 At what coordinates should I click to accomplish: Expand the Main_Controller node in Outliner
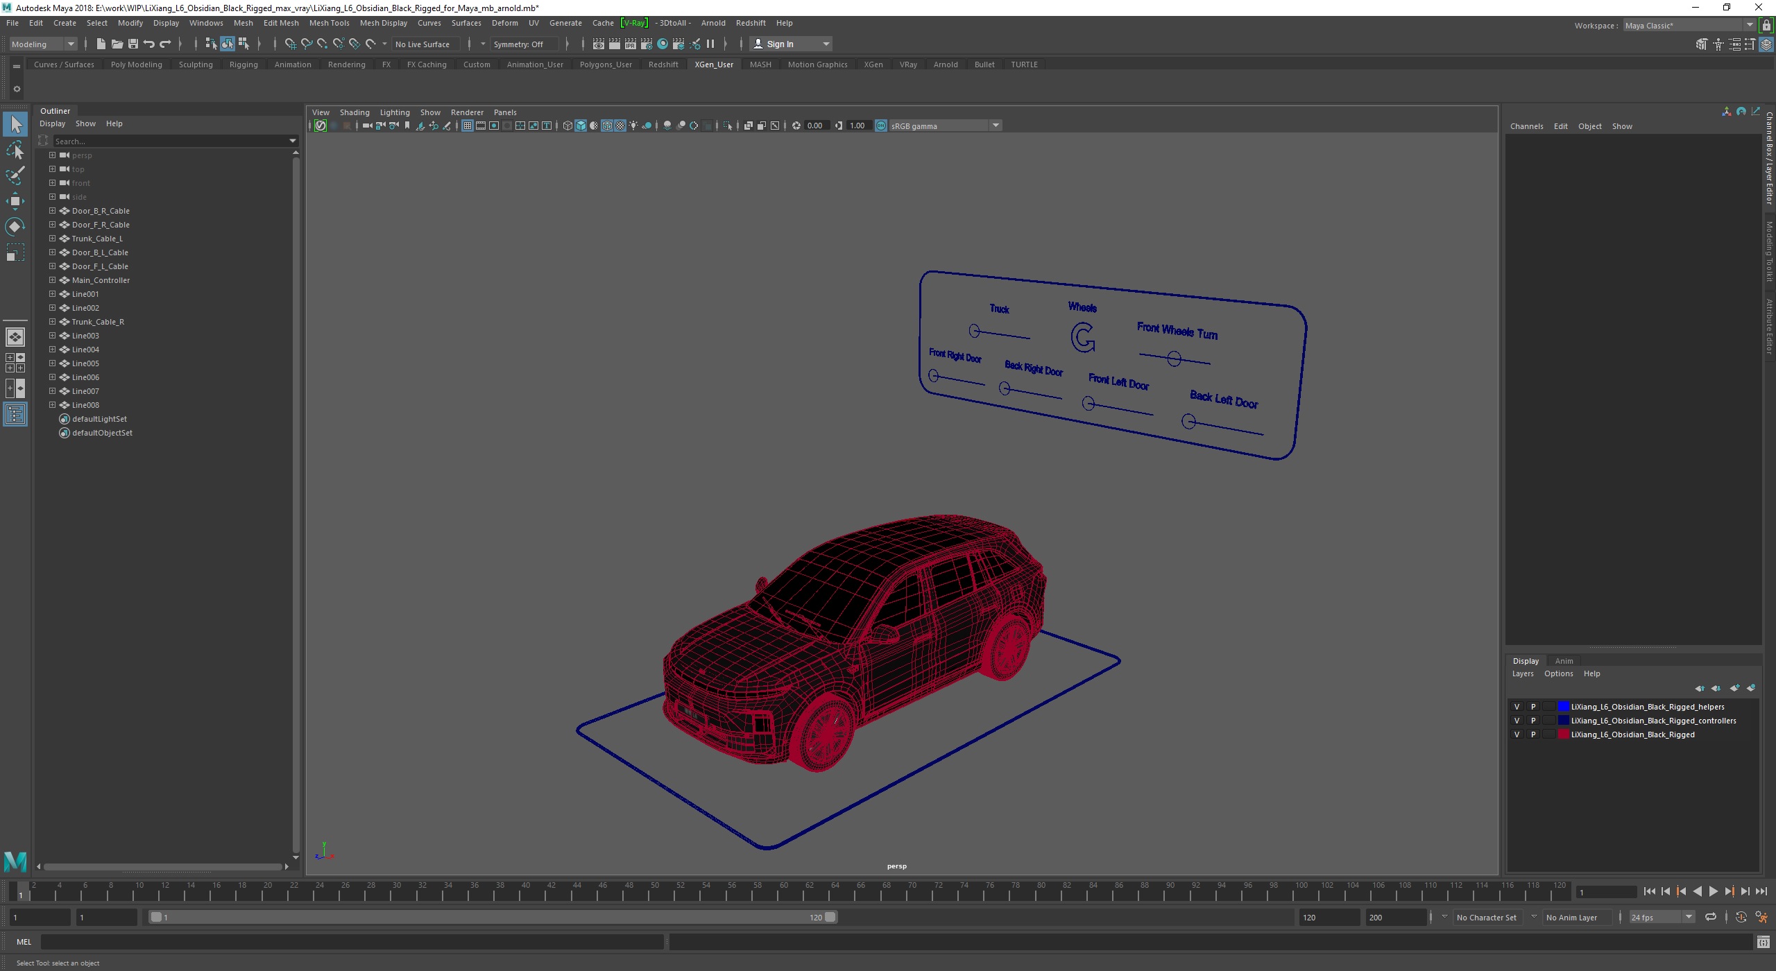pos(52,280)
